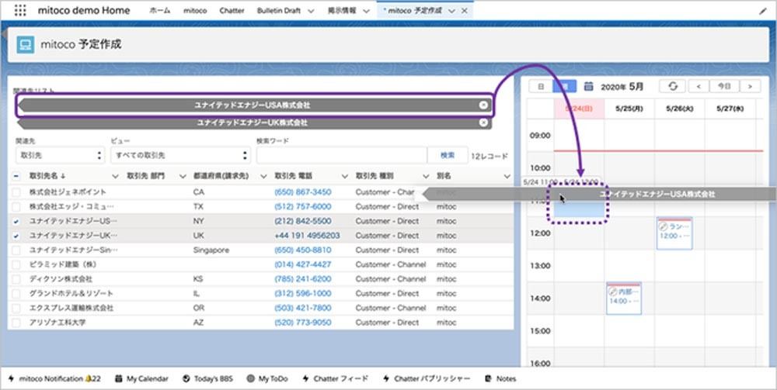Uncheck the ユナイテッドエナジーUK row checkbox
This screenshot has width=777, height=390.
[x=16, y=235]
